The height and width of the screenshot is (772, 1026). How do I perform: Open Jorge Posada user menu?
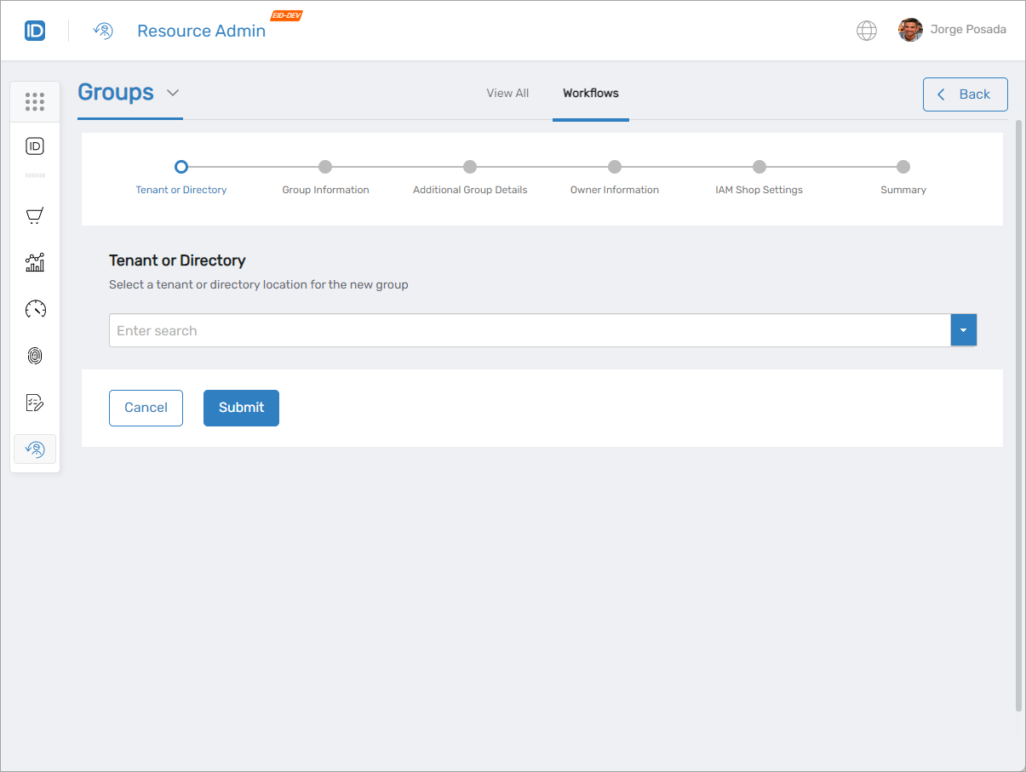[952, 30]
